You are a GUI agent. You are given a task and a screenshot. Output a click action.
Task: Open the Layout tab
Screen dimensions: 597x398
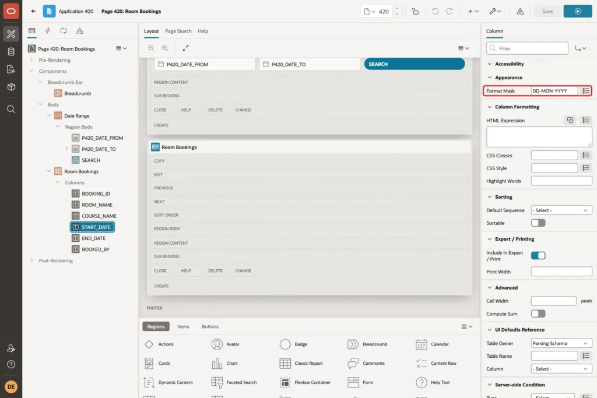click(x=151, y=31)
